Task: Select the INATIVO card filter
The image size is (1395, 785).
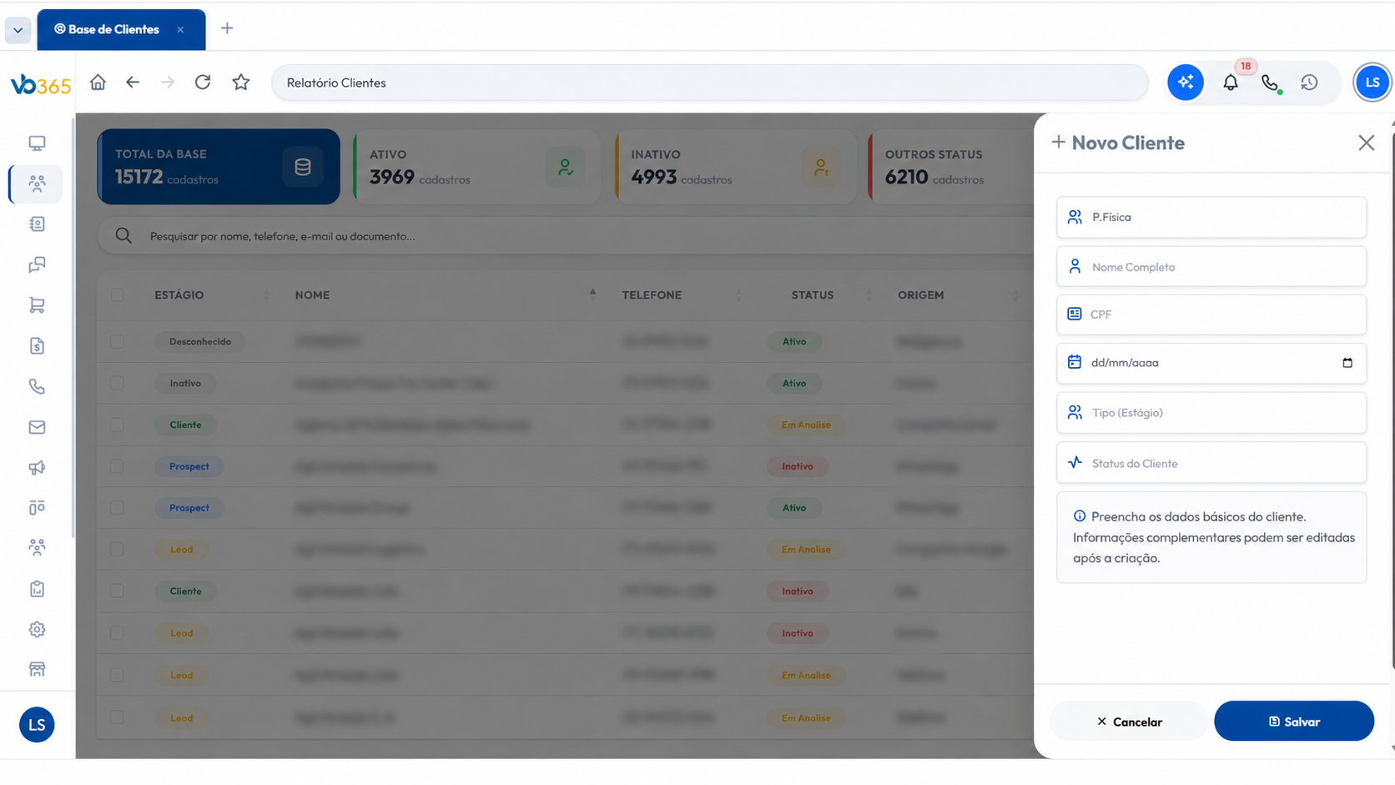Action: tap(736, 167)
